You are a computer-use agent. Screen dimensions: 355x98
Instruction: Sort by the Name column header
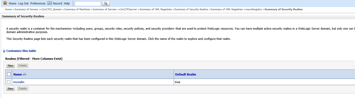click(x=18, y=74)
